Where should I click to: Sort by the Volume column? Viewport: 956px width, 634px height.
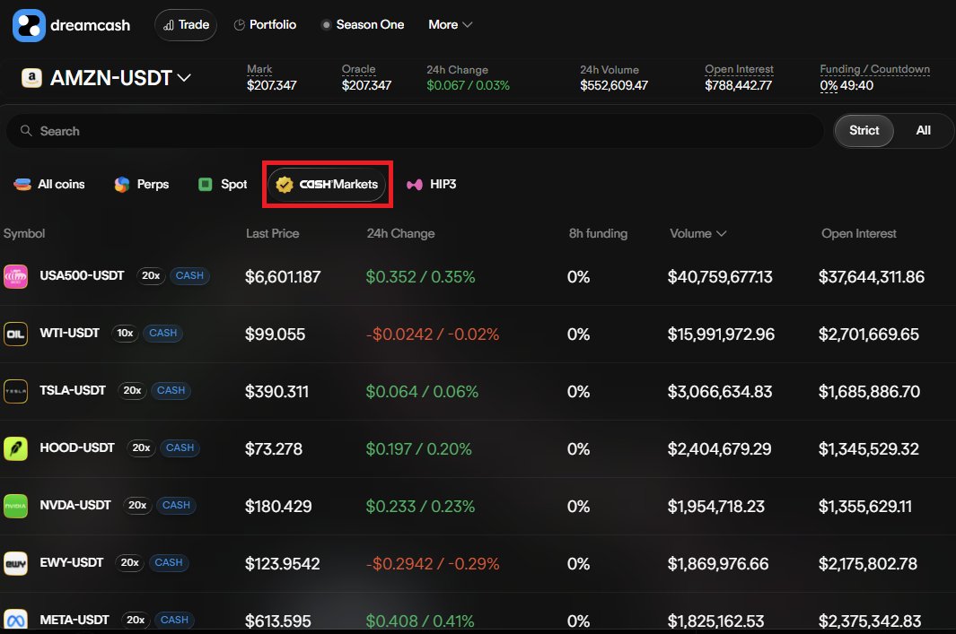pos(697,233)
